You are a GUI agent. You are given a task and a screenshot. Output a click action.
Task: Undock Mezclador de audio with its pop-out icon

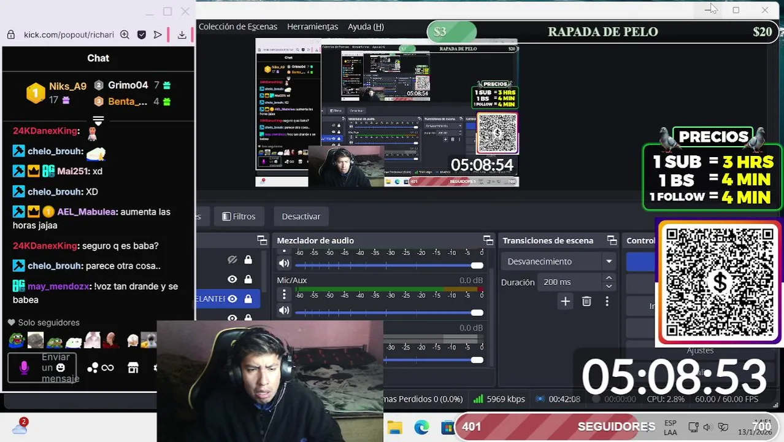pyautogui.click(x=488, y=240)
